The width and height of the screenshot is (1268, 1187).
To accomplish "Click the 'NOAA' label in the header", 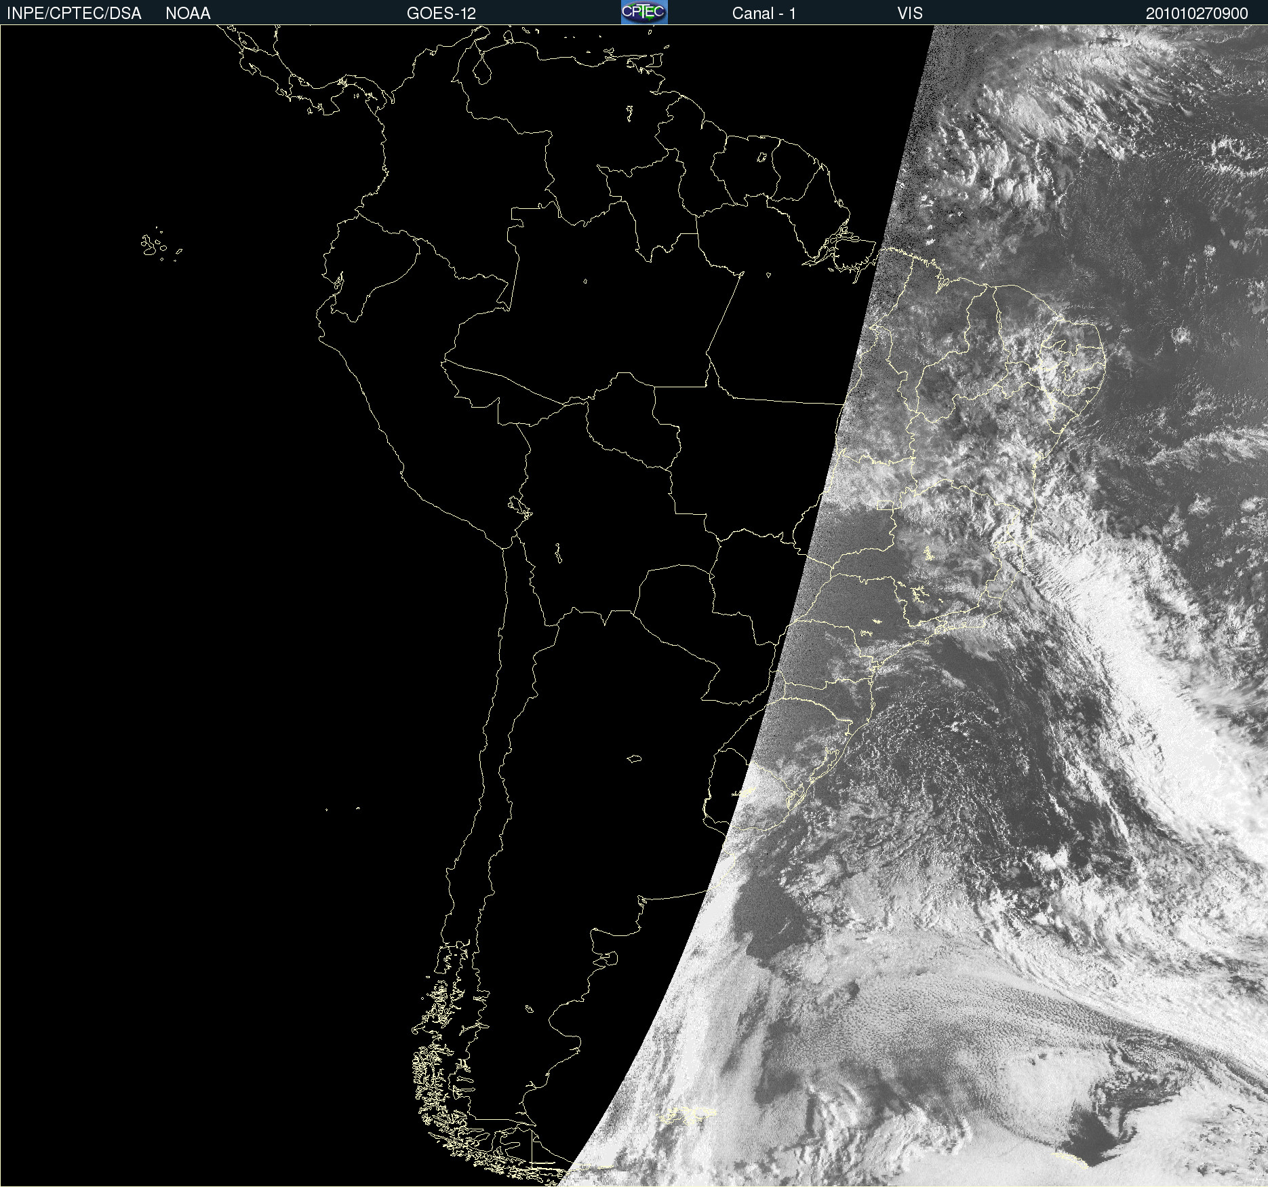I will point(188,14).
